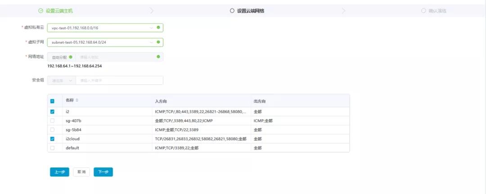Click the 上一步 previous step button
The height and width of the screenshot is (194, 486).
click(59, 172)
